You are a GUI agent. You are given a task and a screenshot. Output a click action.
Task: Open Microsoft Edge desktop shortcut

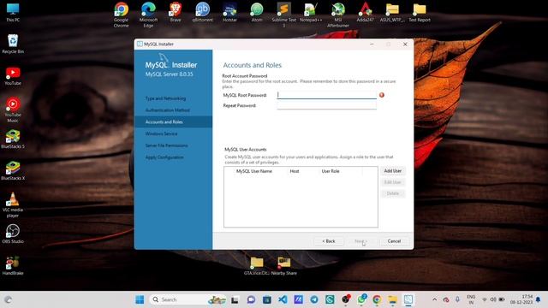click(x=148, y=15)
